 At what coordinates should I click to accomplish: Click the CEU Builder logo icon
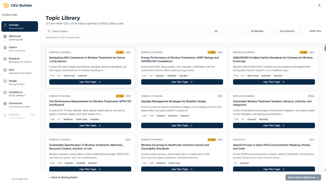click(6, 5)
